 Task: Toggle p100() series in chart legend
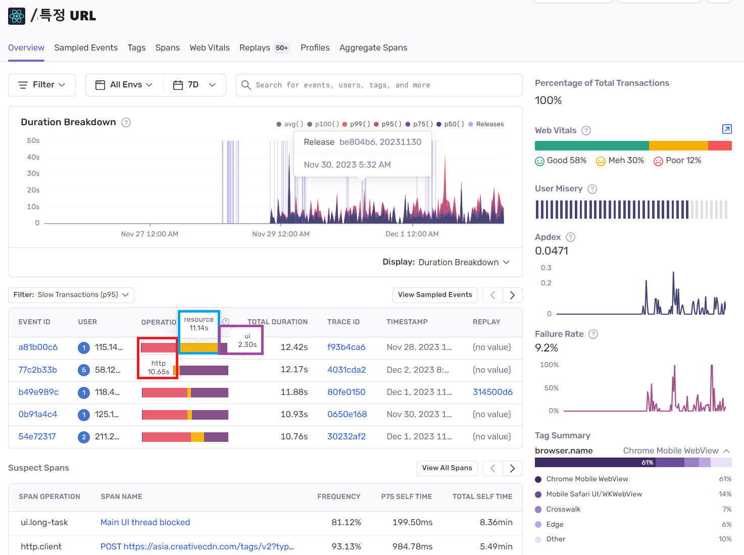[323, 124]
